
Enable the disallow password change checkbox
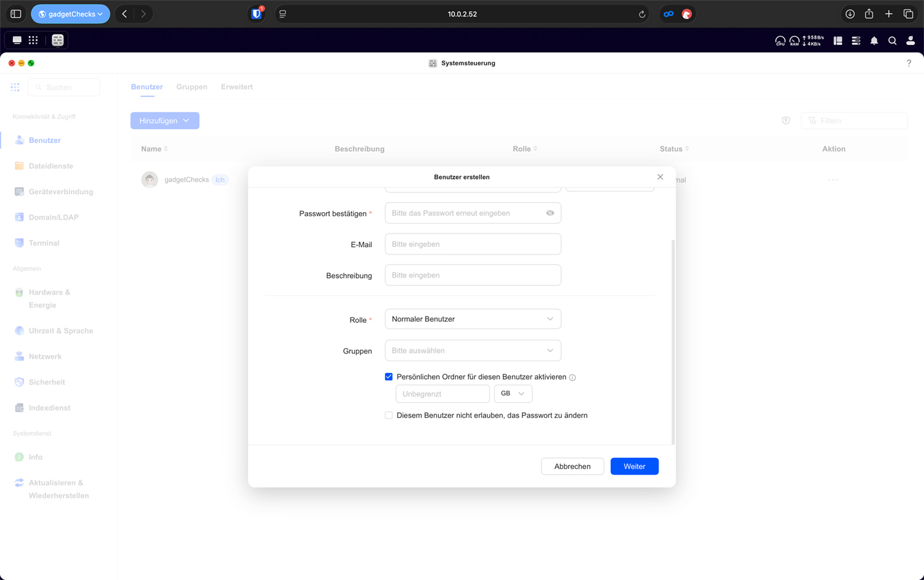click(x=389, y=415)
